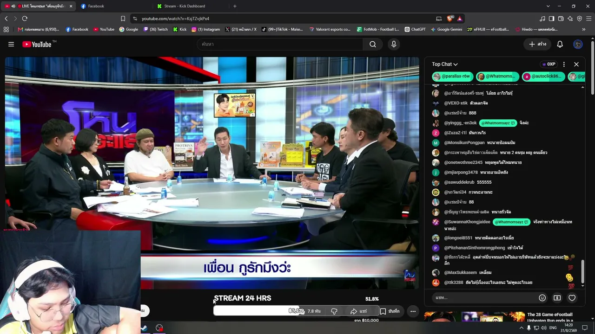595x334 pixels.
Task: Open the Valorant esports bookmark
Action: [330, 29]
